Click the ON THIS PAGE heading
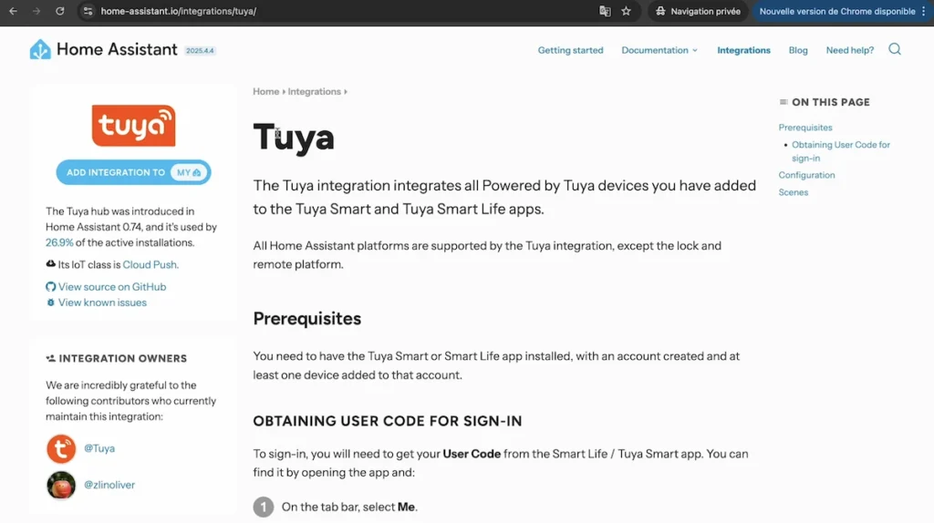This screenshot has width=934, height=523. pyautogui.click(x=830, y=102)
